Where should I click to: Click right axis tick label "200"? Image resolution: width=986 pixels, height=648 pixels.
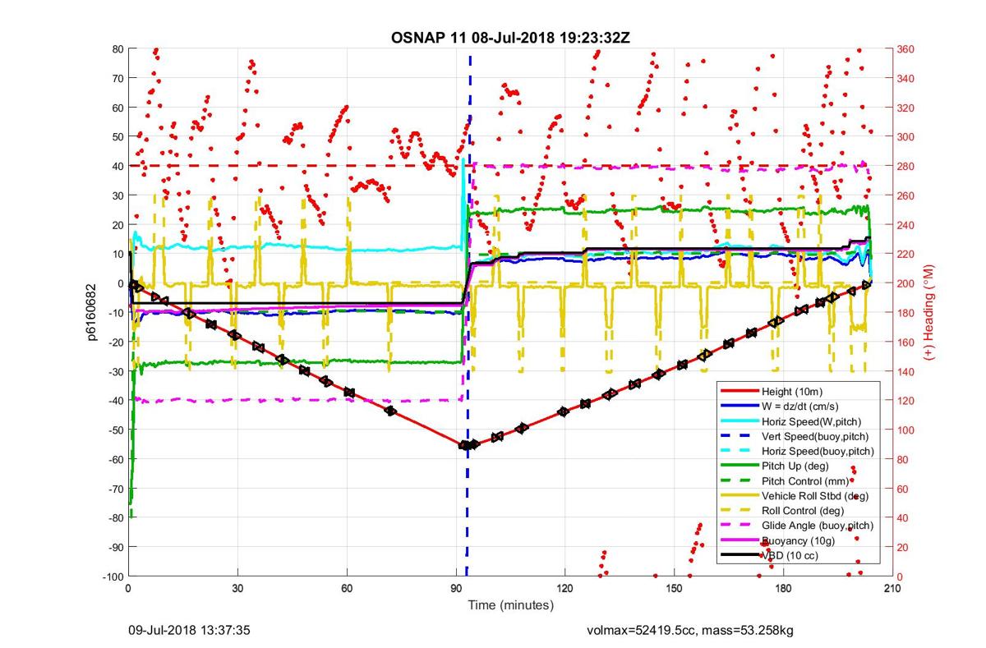[906, 283]
